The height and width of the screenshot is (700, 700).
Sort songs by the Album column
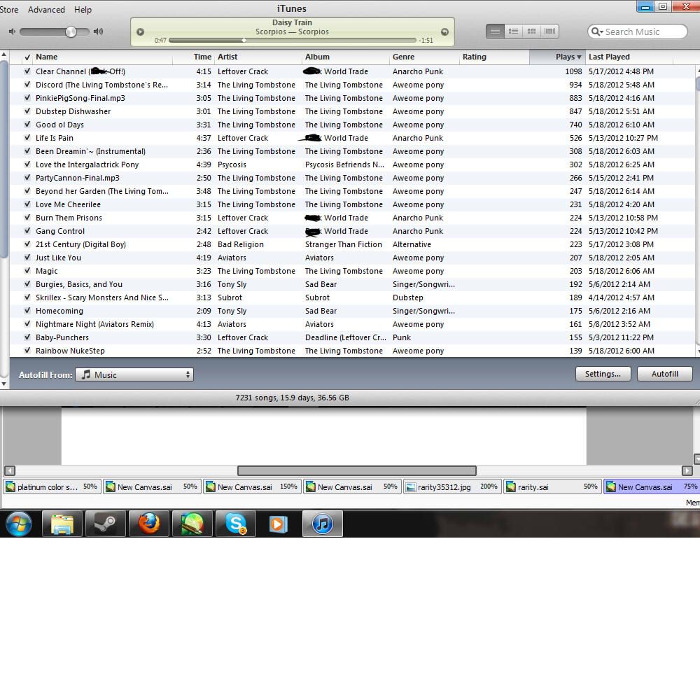[346, 57]
